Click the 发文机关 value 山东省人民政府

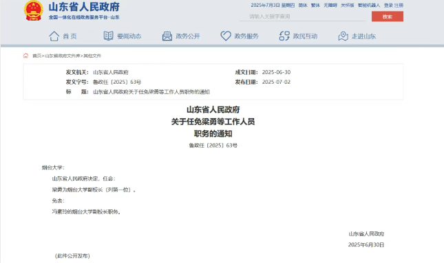point(110,72)
